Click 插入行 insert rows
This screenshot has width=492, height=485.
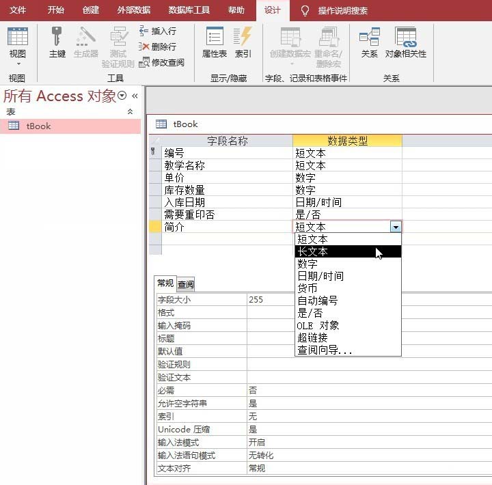click(x=158, y=31)
